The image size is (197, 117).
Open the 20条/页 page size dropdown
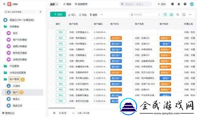pyautogui.click(x=66, y=113)
